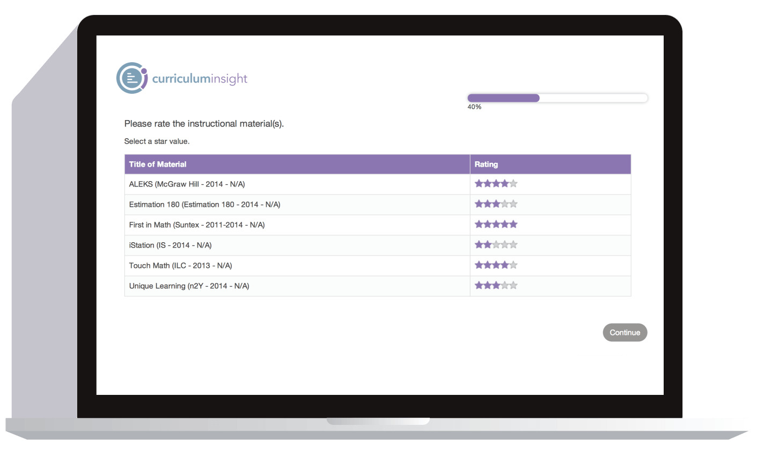Screen dimensions: 764x449
Task: Click the 'Please rate the instructional material(s)' prompt
Action: (204, 124)
